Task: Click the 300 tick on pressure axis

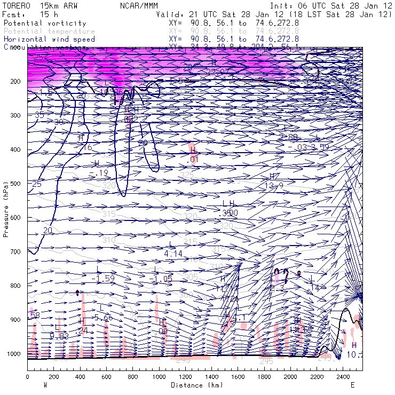Action: pos(15,115)
